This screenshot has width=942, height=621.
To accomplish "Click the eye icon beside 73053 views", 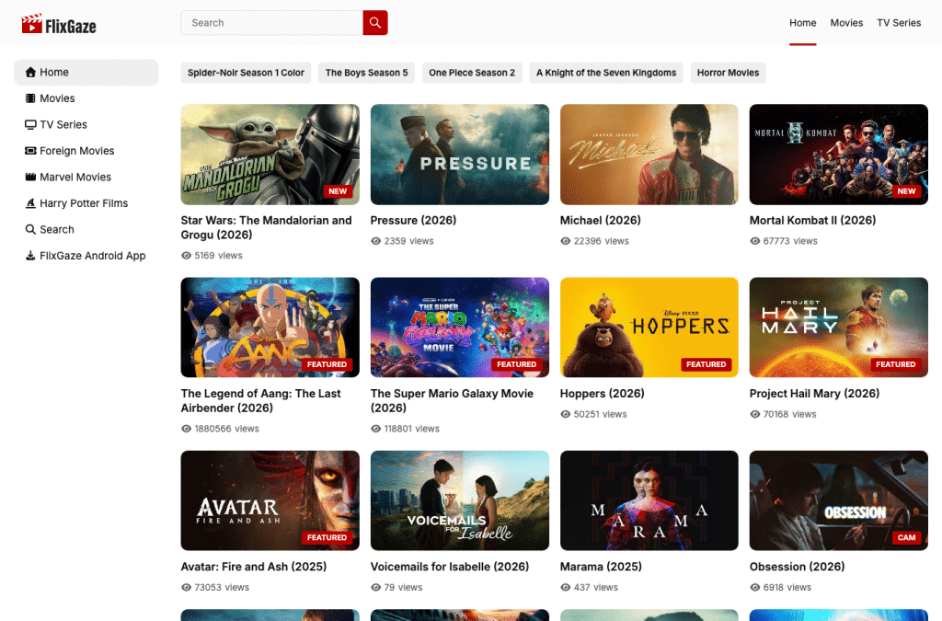I will pos(186,587).
